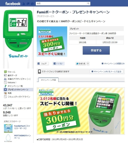This screenshot has height=143, width=128.
Task: Click the シェア button
Action: click(x=43, y=63)
